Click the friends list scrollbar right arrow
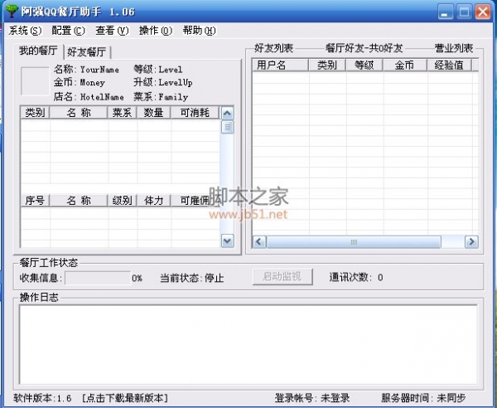Screen dimensions: 497x408 pyautogui.click(x=471, y=242)
